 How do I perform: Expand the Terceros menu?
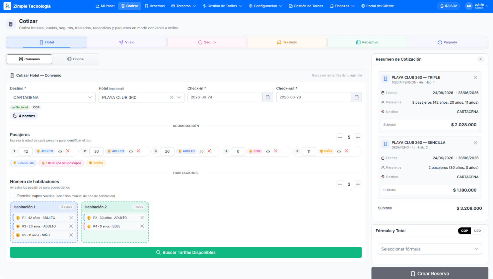coord(183,6)
